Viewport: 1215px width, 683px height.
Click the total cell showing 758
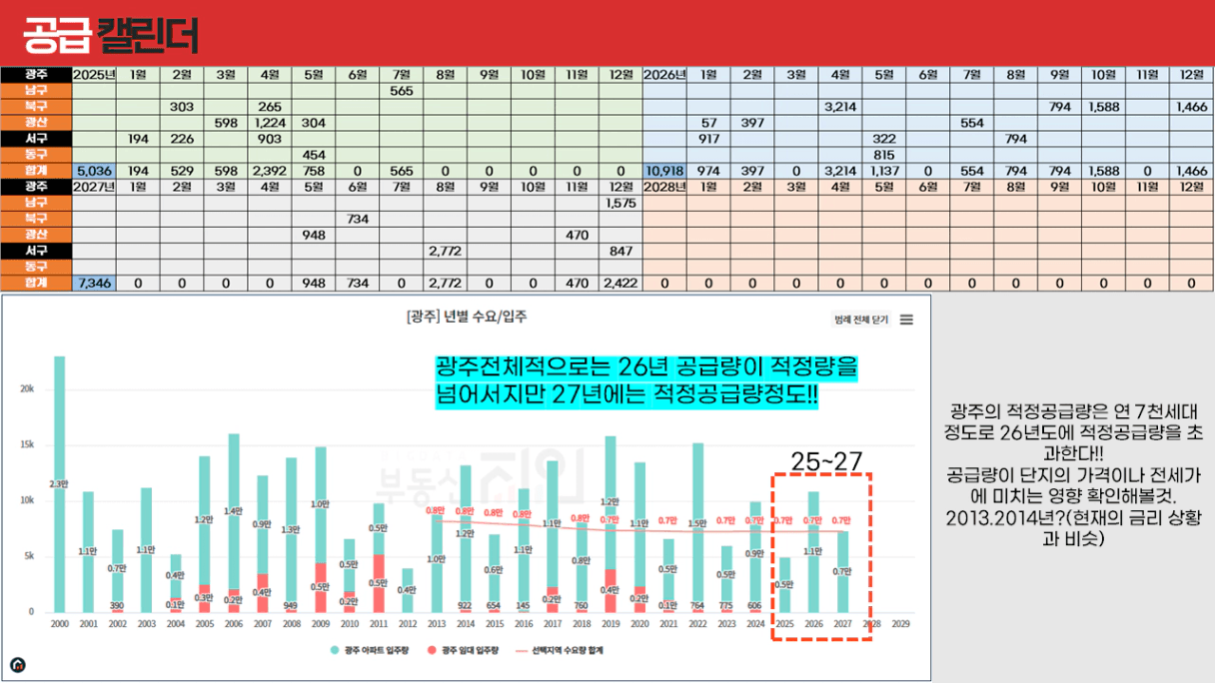tap(314, 171)
